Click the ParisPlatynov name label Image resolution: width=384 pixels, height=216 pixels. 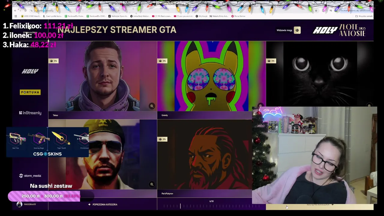[x=167, y=193]
